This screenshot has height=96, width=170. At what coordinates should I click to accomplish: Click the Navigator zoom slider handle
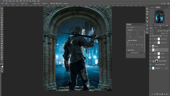(160, 26)
